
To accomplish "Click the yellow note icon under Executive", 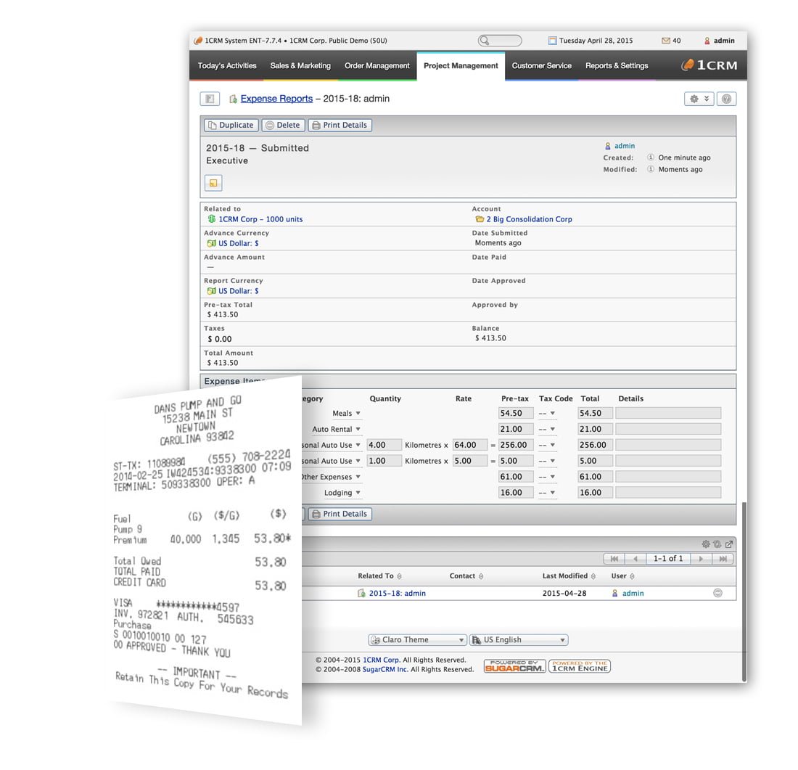I will tap(213, 183).
